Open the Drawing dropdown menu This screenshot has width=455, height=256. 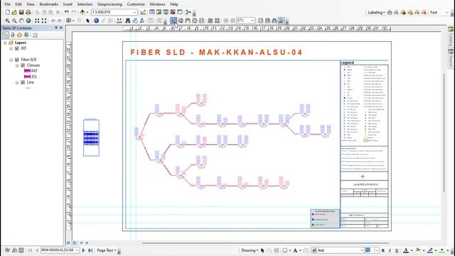pos(250,250)
